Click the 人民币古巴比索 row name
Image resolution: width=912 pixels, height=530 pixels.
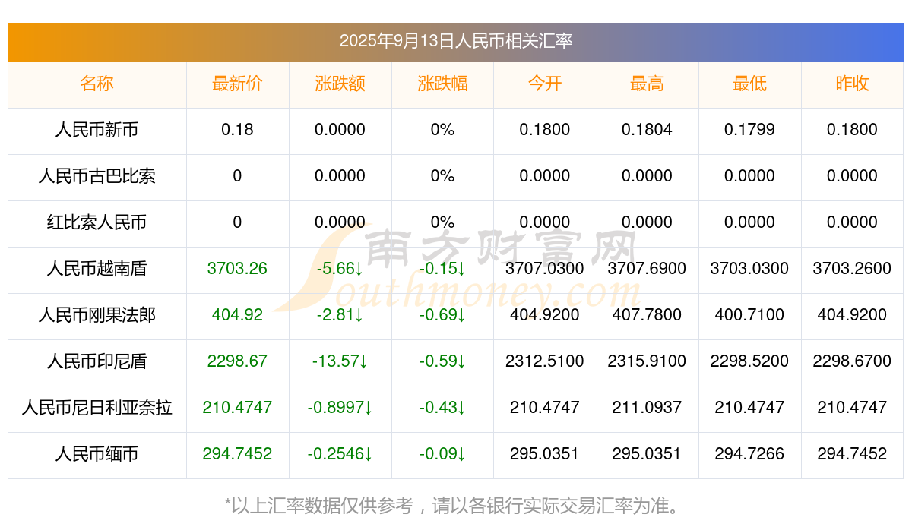point(97,177)
